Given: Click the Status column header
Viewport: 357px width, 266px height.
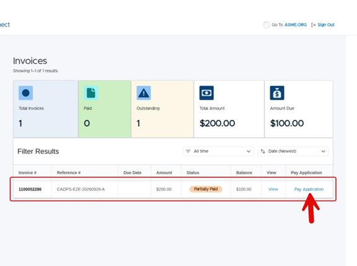Looking at the screenshot, I should pos(193,173).
